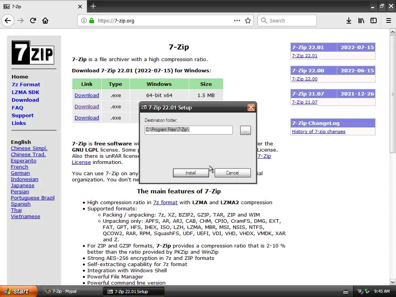Switch language to Chinese Trad.
The width and height of the screenshot is (396, 297).
(28, 155)
